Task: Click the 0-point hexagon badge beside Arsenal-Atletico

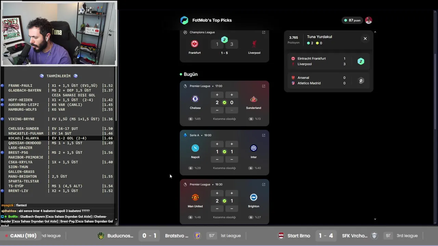Action: (361, 81)
